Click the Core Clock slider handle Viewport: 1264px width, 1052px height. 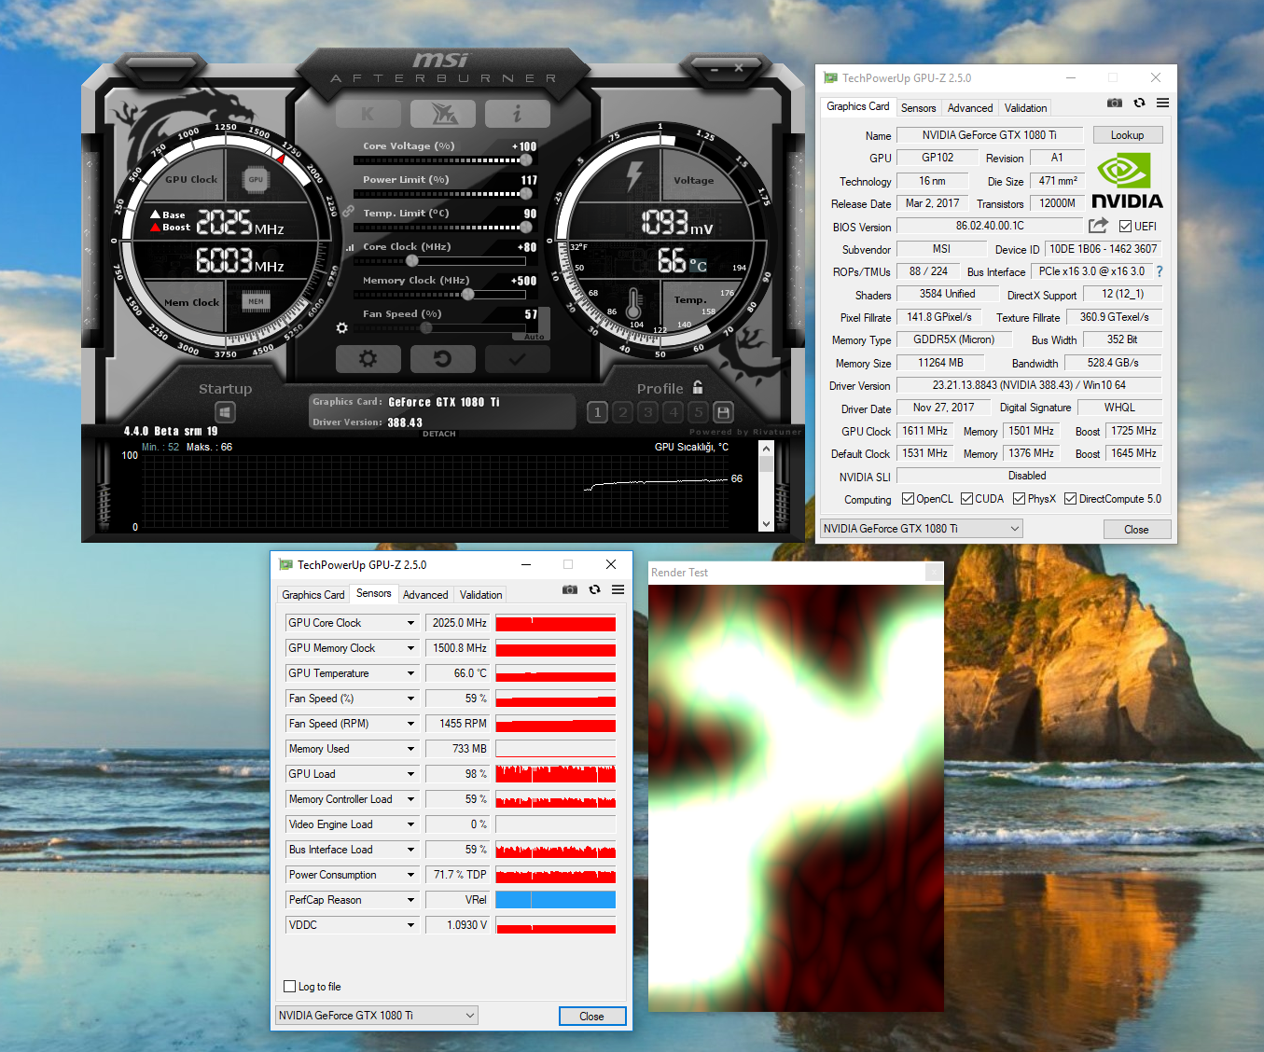coord(412,261)
